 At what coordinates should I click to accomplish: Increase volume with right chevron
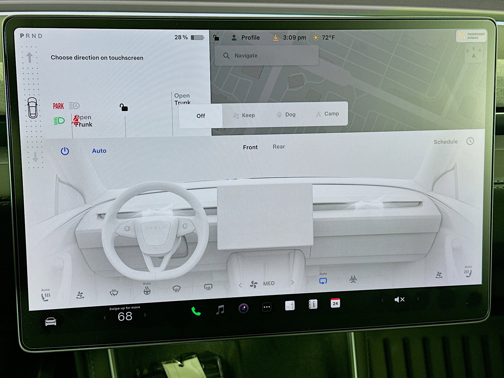(418, 298)
